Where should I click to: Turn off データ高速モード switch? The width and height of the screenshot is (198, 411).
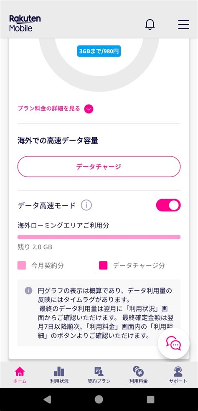tap(168, 205)
